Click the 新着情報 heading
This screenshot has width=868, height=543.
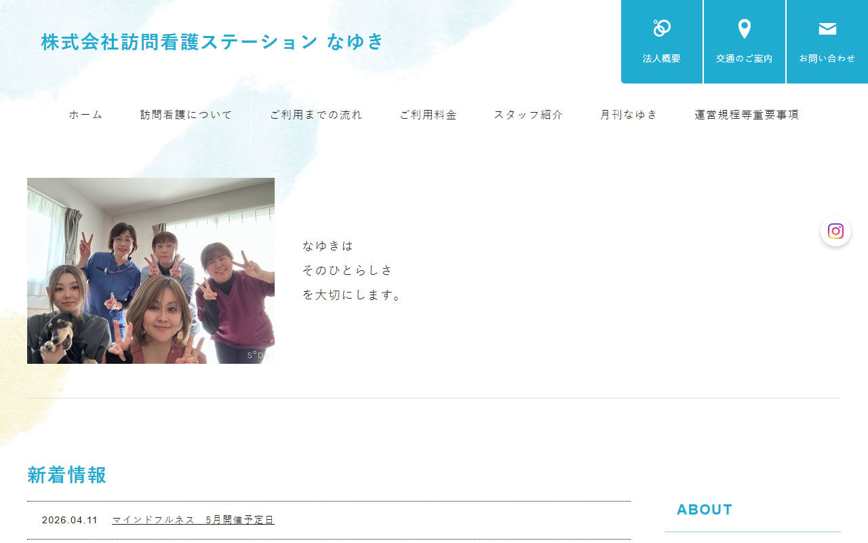click(x=66, y=475)
